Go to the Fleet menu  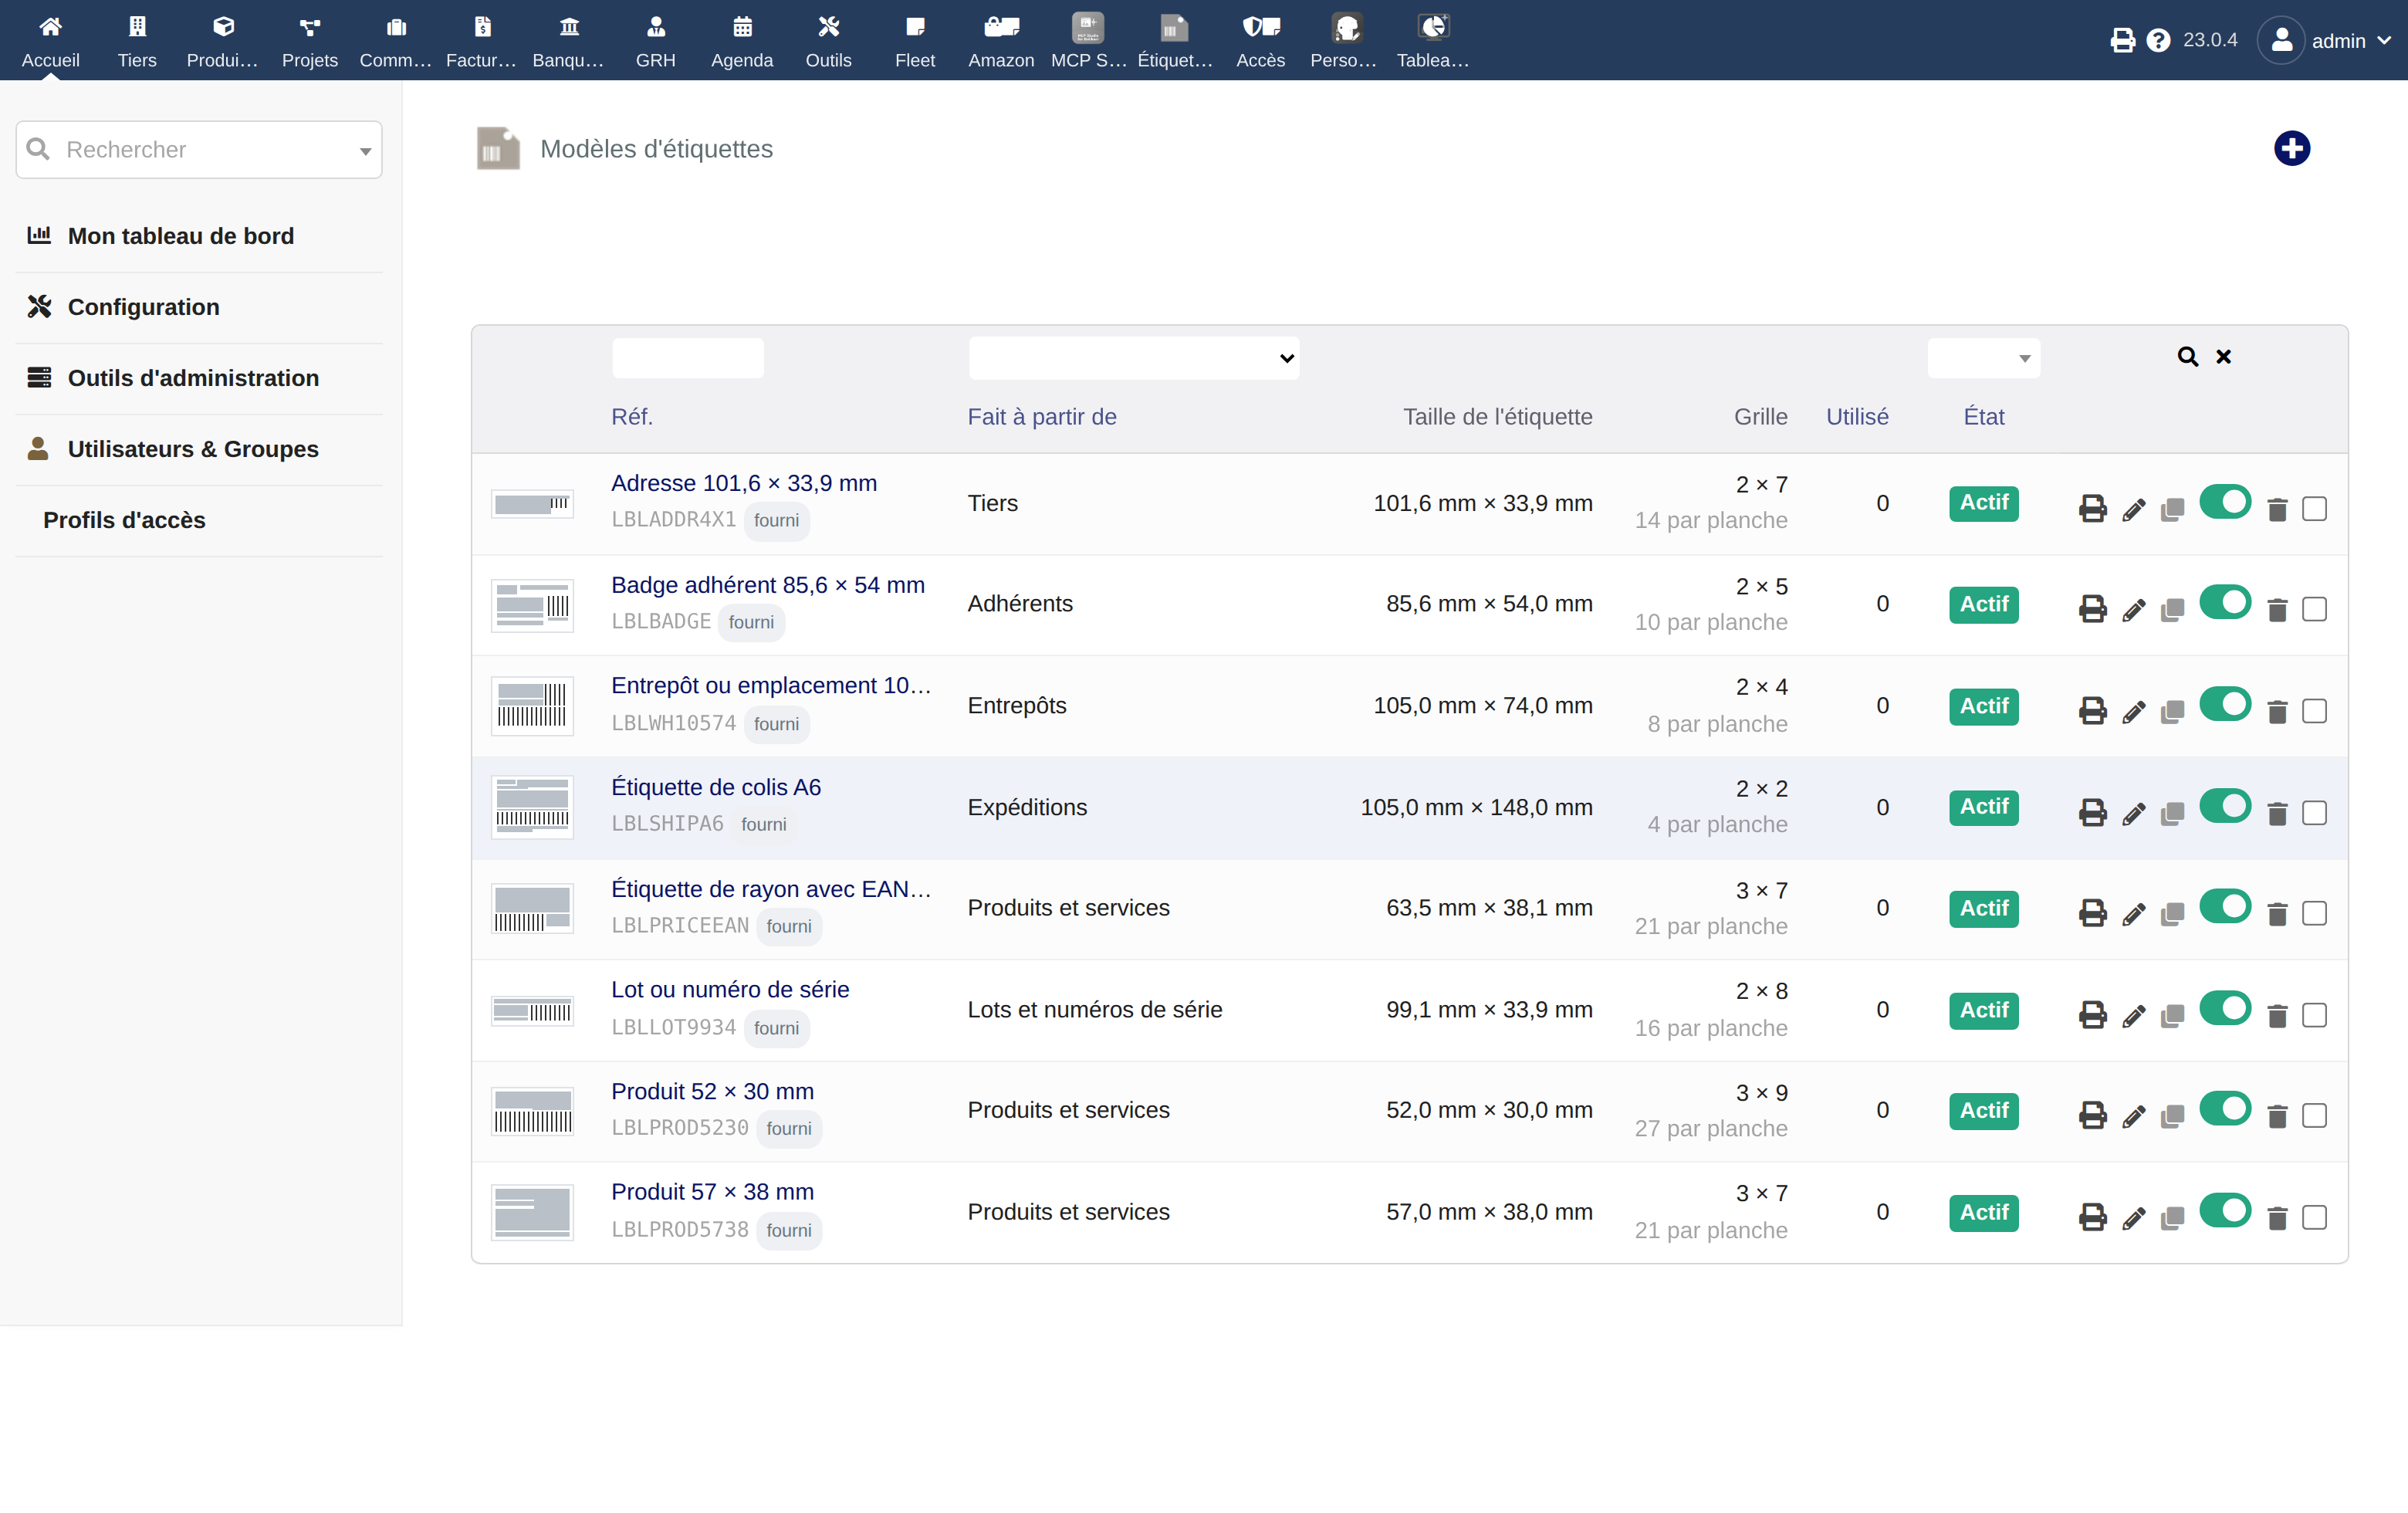pyautogui.click(x=914, y=41)
